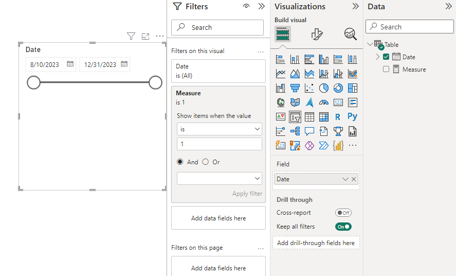Open the 'is' condition dropdown

pyautogui.click(x=220, y=129)
